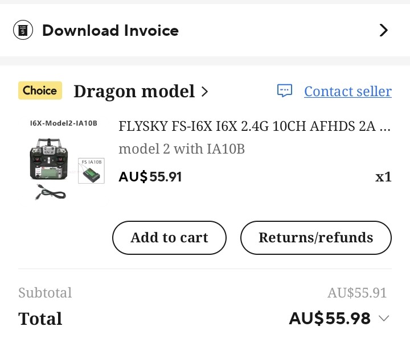Image resolution: width=410 pixels, height=347 pixels.
Task: Click the AU$55.91 item price
Action: tap(150, 177)
